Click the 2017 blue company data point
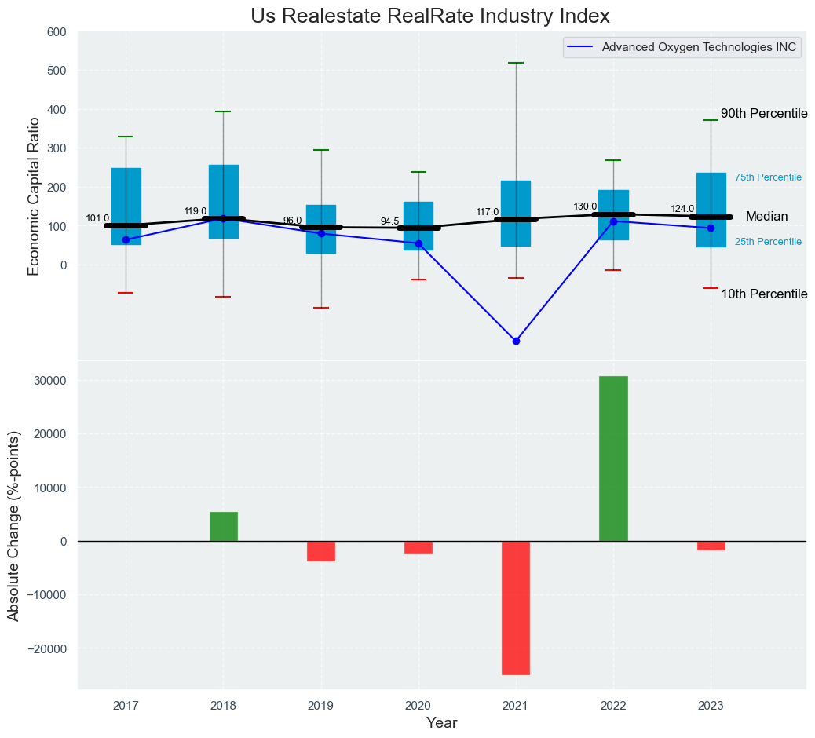This screenshot has width=815, height=738. point(126,239)
